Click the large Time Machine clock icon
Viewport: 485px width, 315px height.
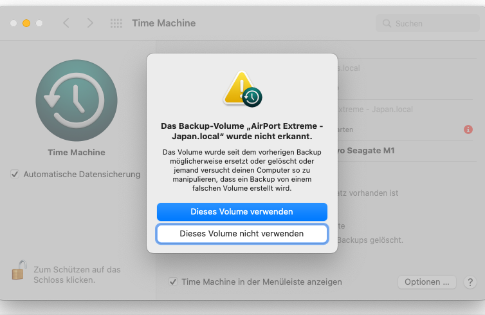(77, 100)
